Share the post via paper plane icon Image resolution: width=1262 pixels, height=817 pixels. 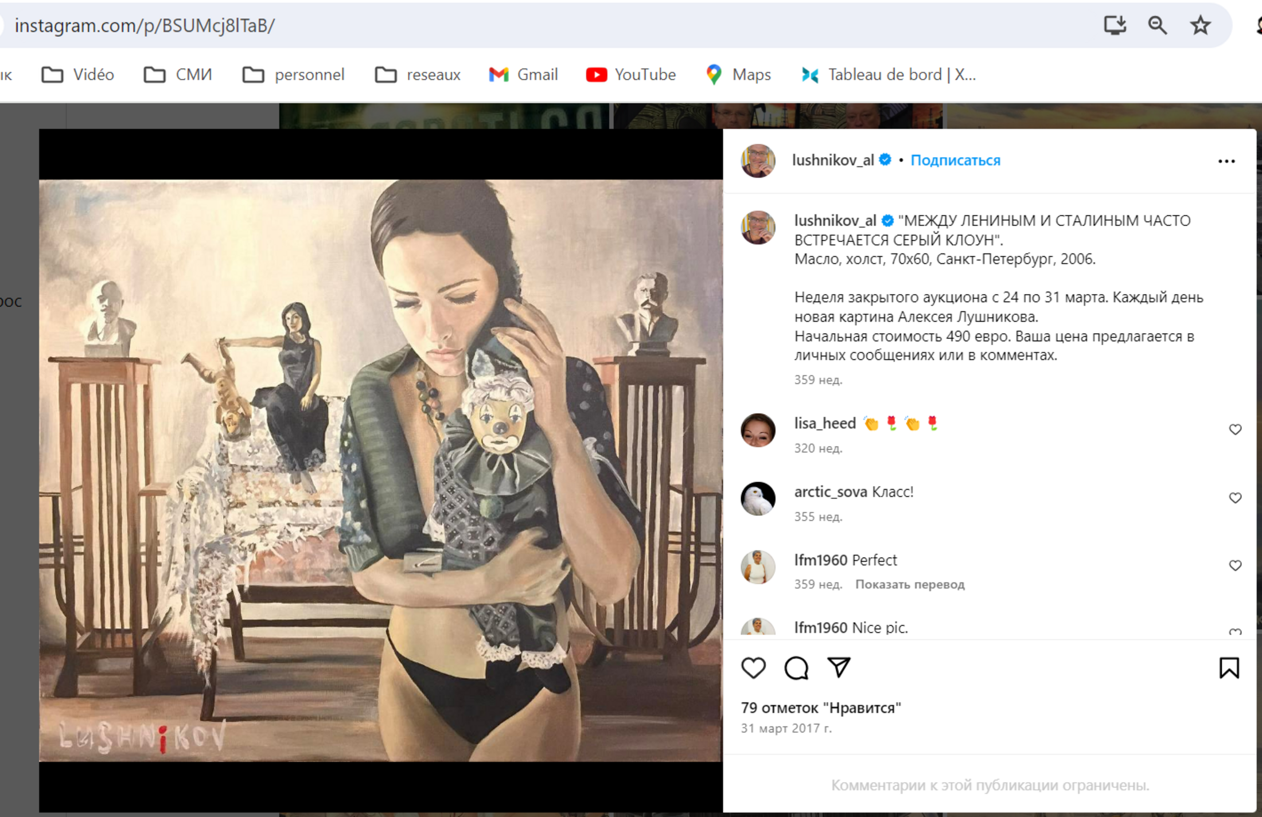839,667
